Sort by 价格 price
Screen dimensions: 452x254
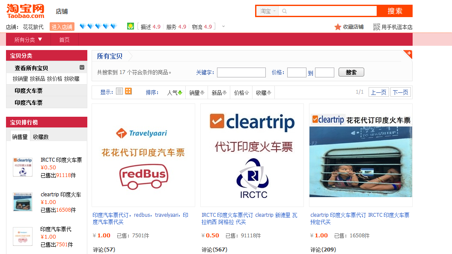tap(241, 93)
